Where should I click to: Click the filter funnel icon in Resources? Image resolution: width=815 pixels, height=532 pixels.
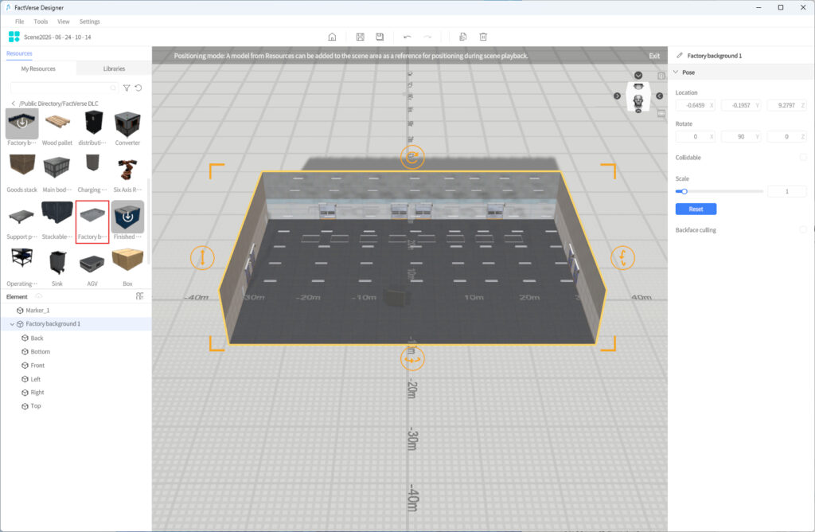(x=127, y=88)
